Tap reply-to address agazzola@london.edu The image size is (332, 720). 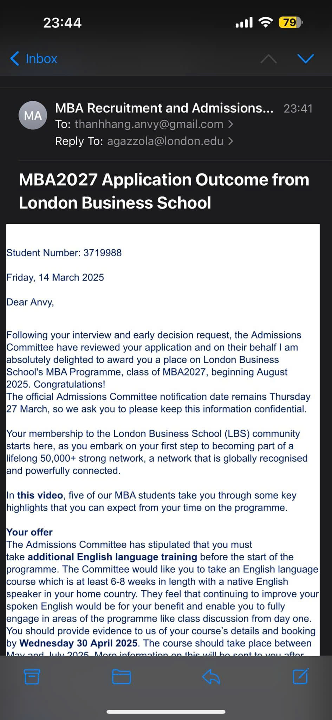pyautogui.click(x=165, y=141)
